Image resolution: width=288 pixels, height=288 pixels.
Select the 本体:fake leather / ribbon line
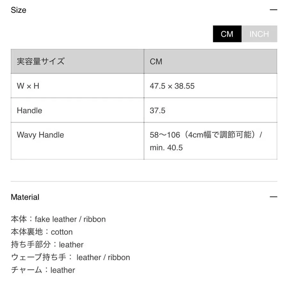click(58, 219)
